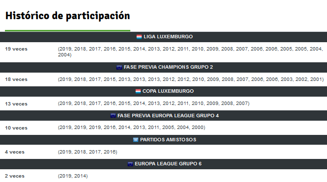Click the '18 veces' count label

[x=16, y=79]
